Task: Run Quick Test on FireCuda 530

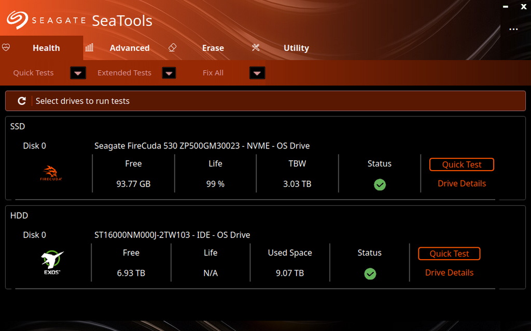Action: [462, 164]
